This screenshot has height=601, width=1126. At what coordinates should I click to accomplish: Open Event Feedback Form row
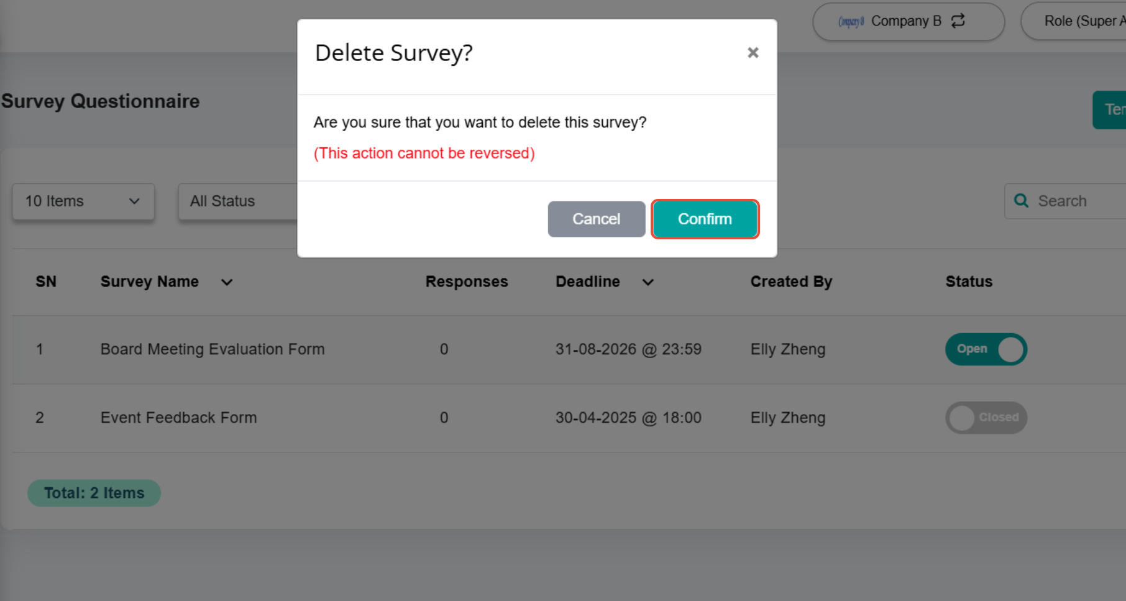[x=178, y=418]
